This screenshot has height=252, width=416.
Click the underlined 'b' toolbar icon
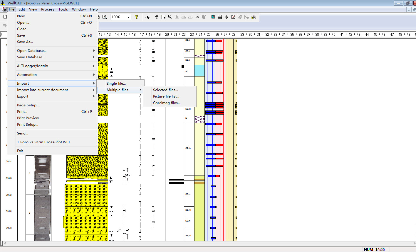point(177,17)
